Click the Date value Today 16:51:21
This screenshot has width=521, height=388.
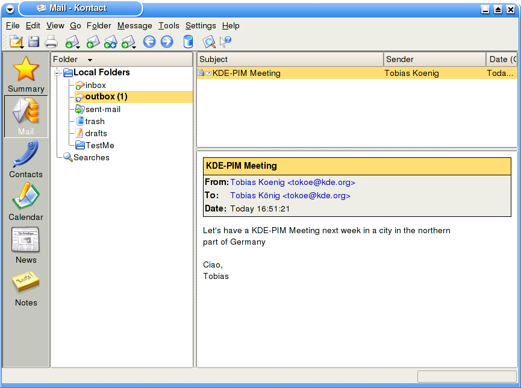(x=260, y=209)
